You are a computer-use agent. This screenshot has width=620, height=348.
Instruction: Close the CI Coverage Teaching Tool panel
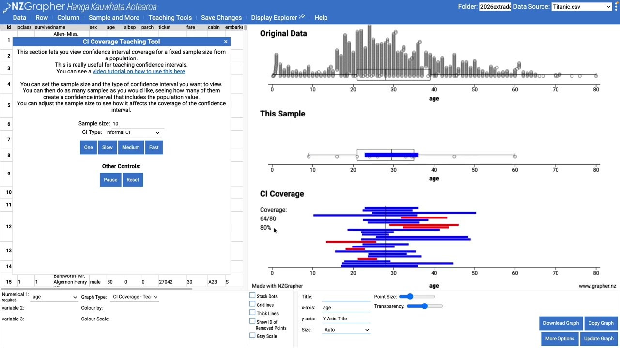(x=226, y=42)
